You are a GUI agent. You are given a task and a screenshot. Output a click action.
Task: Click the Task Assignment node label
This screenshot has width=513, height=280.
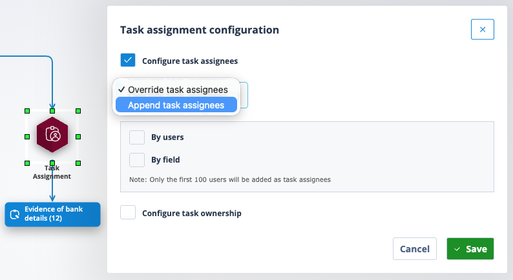(52, 172)
